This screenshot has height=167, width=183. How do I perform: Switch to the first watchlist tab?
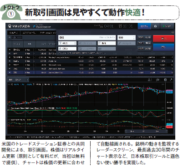tap(14, 33)
